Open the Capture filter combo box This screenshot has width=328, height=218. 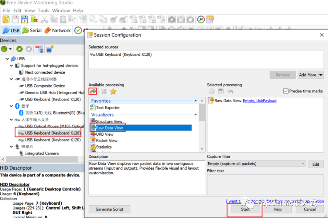[256, 164]
